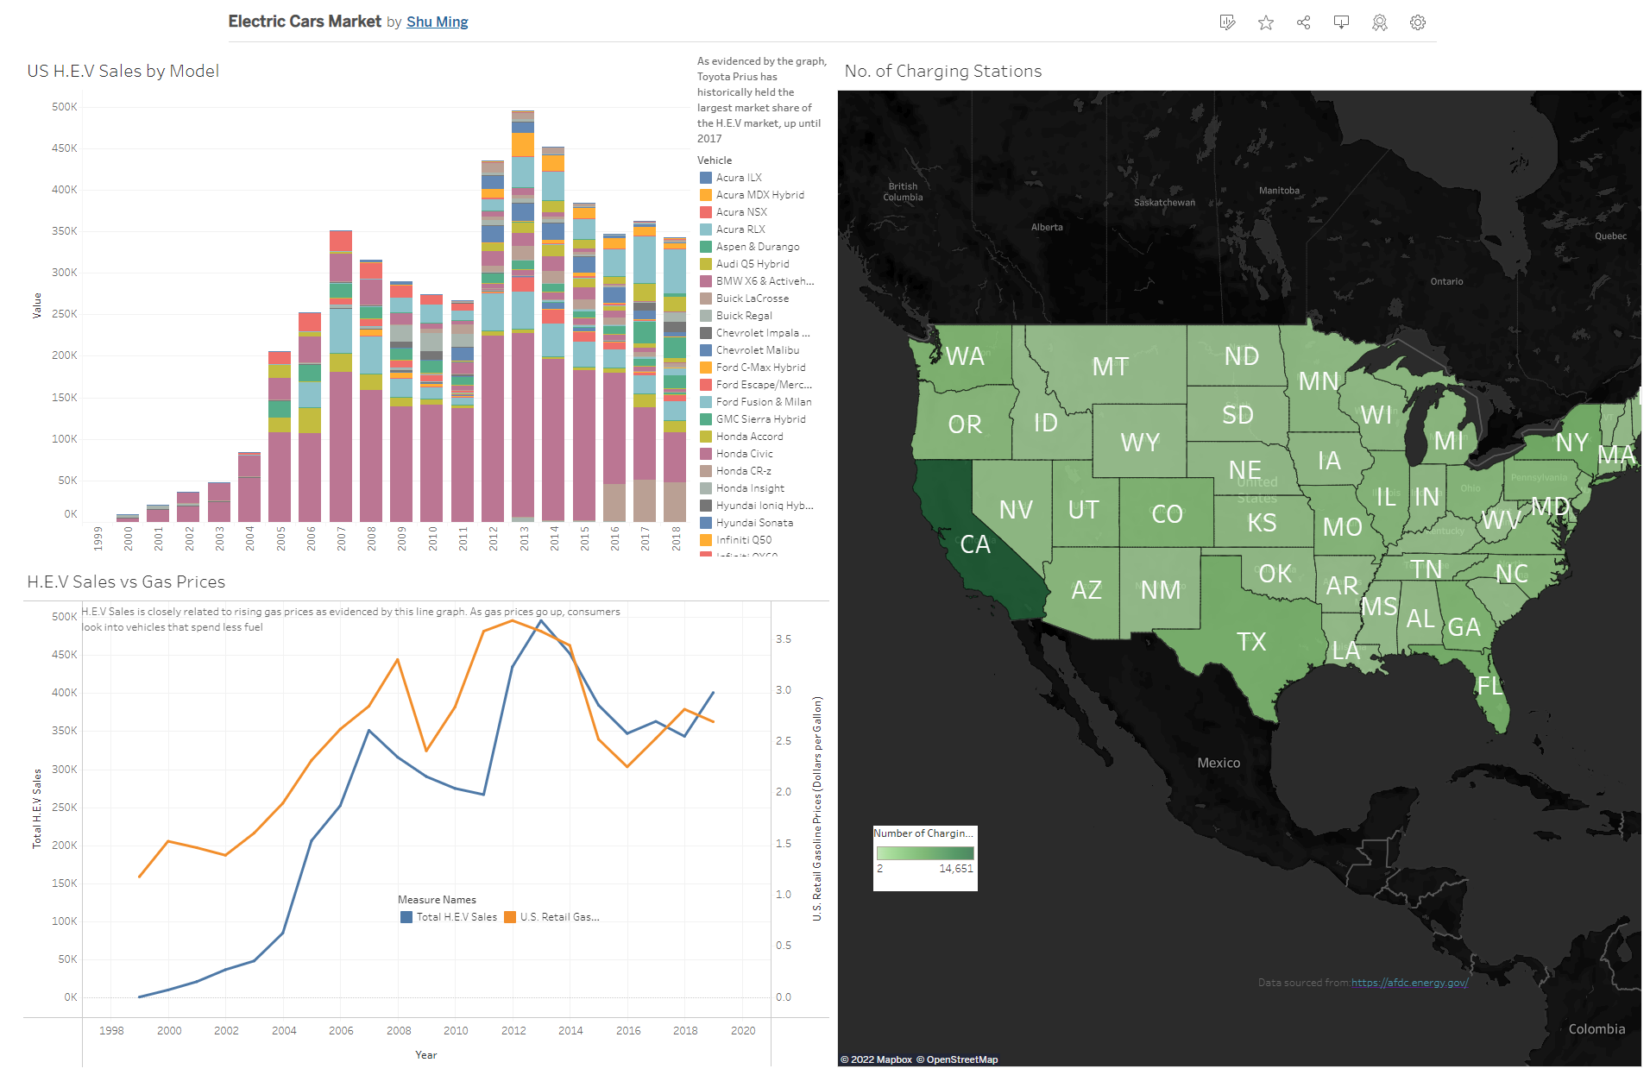Image resolution: width=1650 pixels, height=1075 pixels.
Task: Click the 2013 bar in sales chart
Action: click(x=523, y=345)
